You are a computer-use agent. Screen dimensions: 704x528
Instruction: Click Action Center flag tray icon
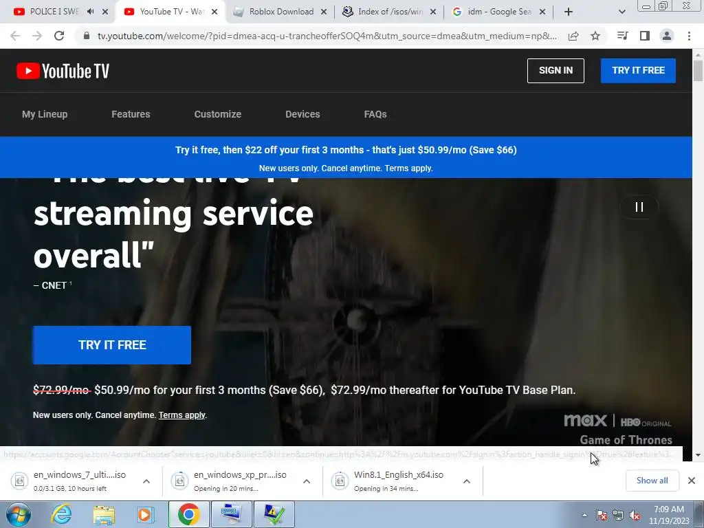click(601, 516)
